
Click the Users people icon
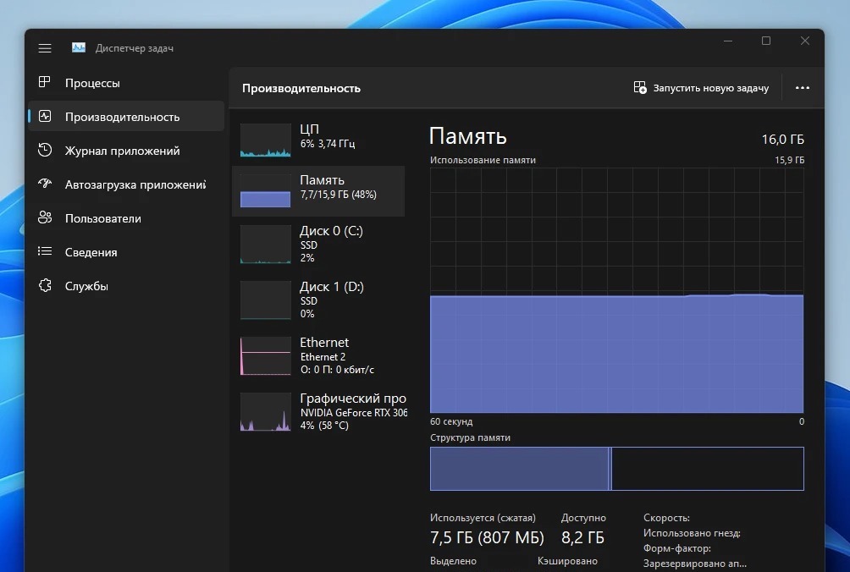coord(46,218)
